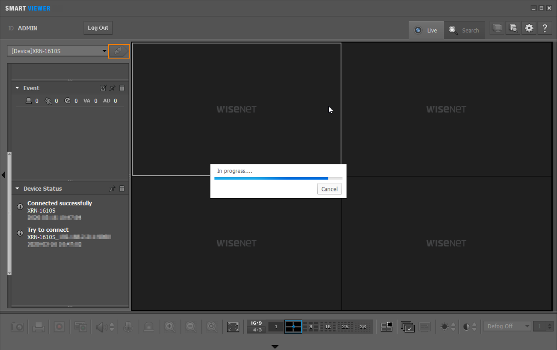Click the sensor alarm event counter icon
The image size is (557, 350).
click(28, 101)
